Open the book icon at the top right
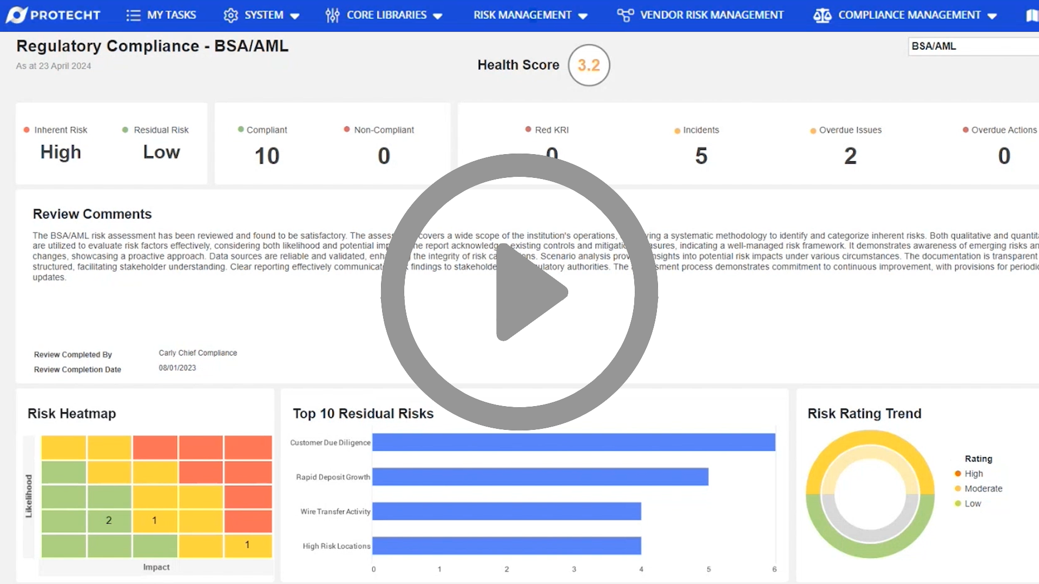The image size is (1039, 584). click(x=1031, y=15)
